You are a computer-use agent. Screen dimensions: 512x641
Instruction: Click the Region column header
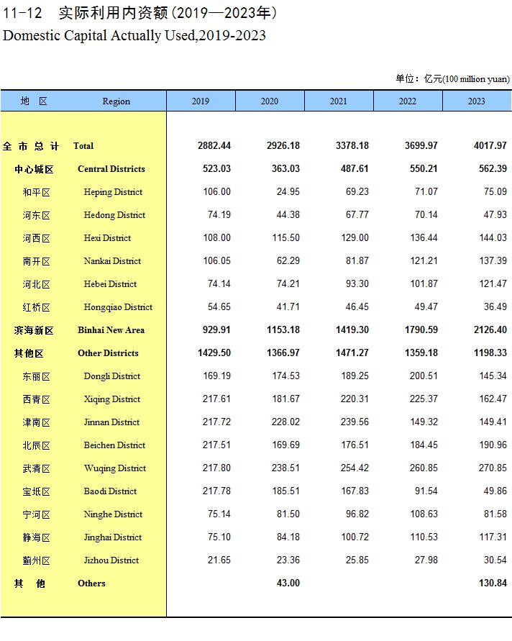point(116,101)
